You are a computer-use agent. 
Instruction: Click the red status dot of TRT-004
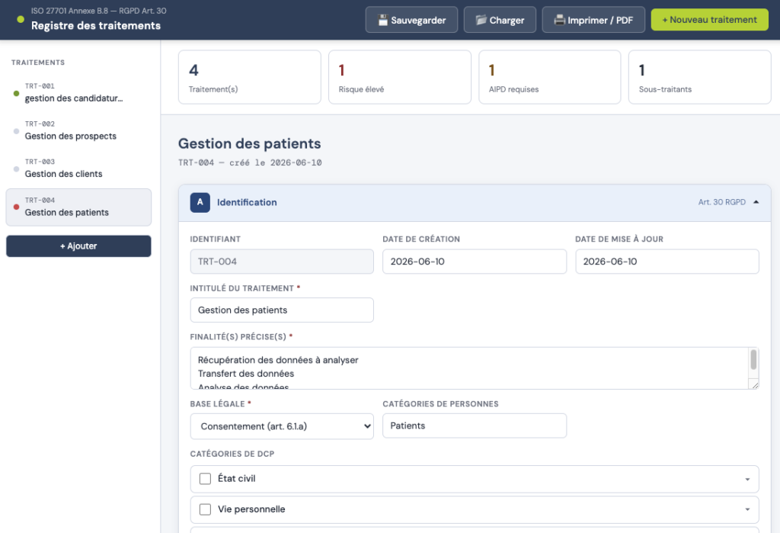[x=17, y=207]
